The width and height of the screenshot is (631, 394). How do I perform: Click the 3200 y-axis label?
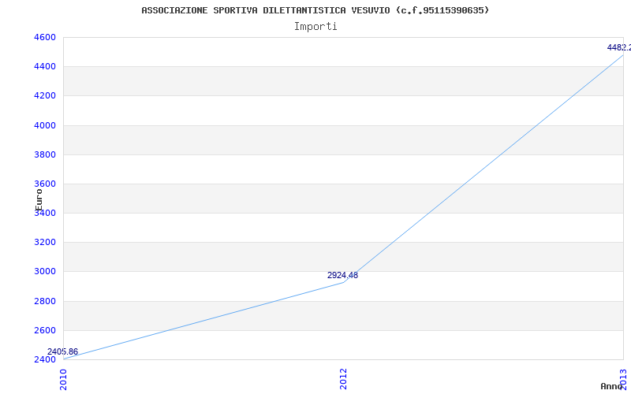coord(45,243)
